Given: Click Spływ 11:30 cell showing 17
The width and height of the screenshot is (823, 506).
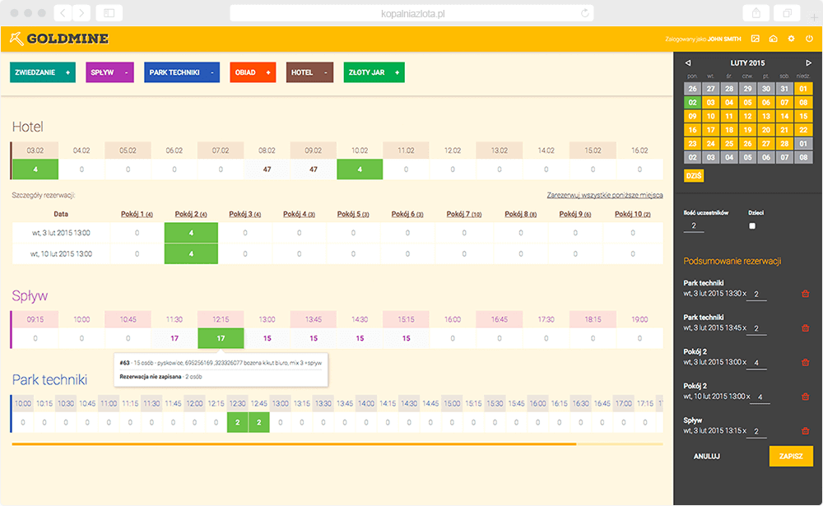Looking at the screenshot, I should coord(174,338).
